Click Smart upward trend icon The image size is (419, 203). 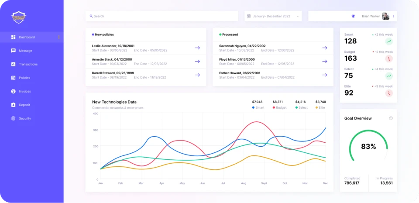click(x=389, y=41)
